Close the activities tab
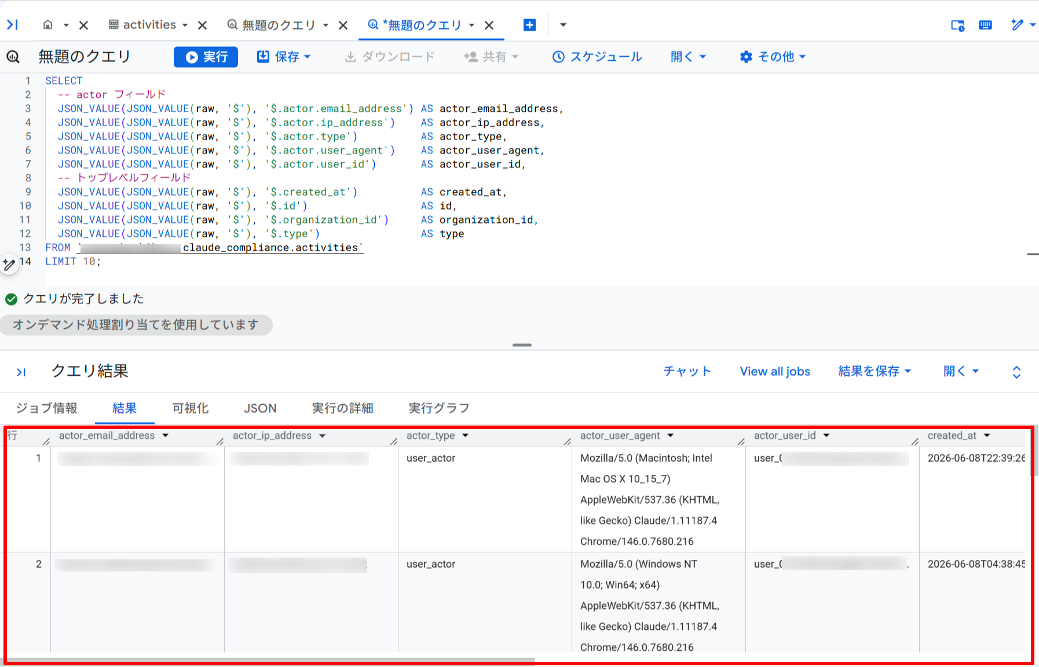The width and height of the screenshot is (1039, 667). 202,25
